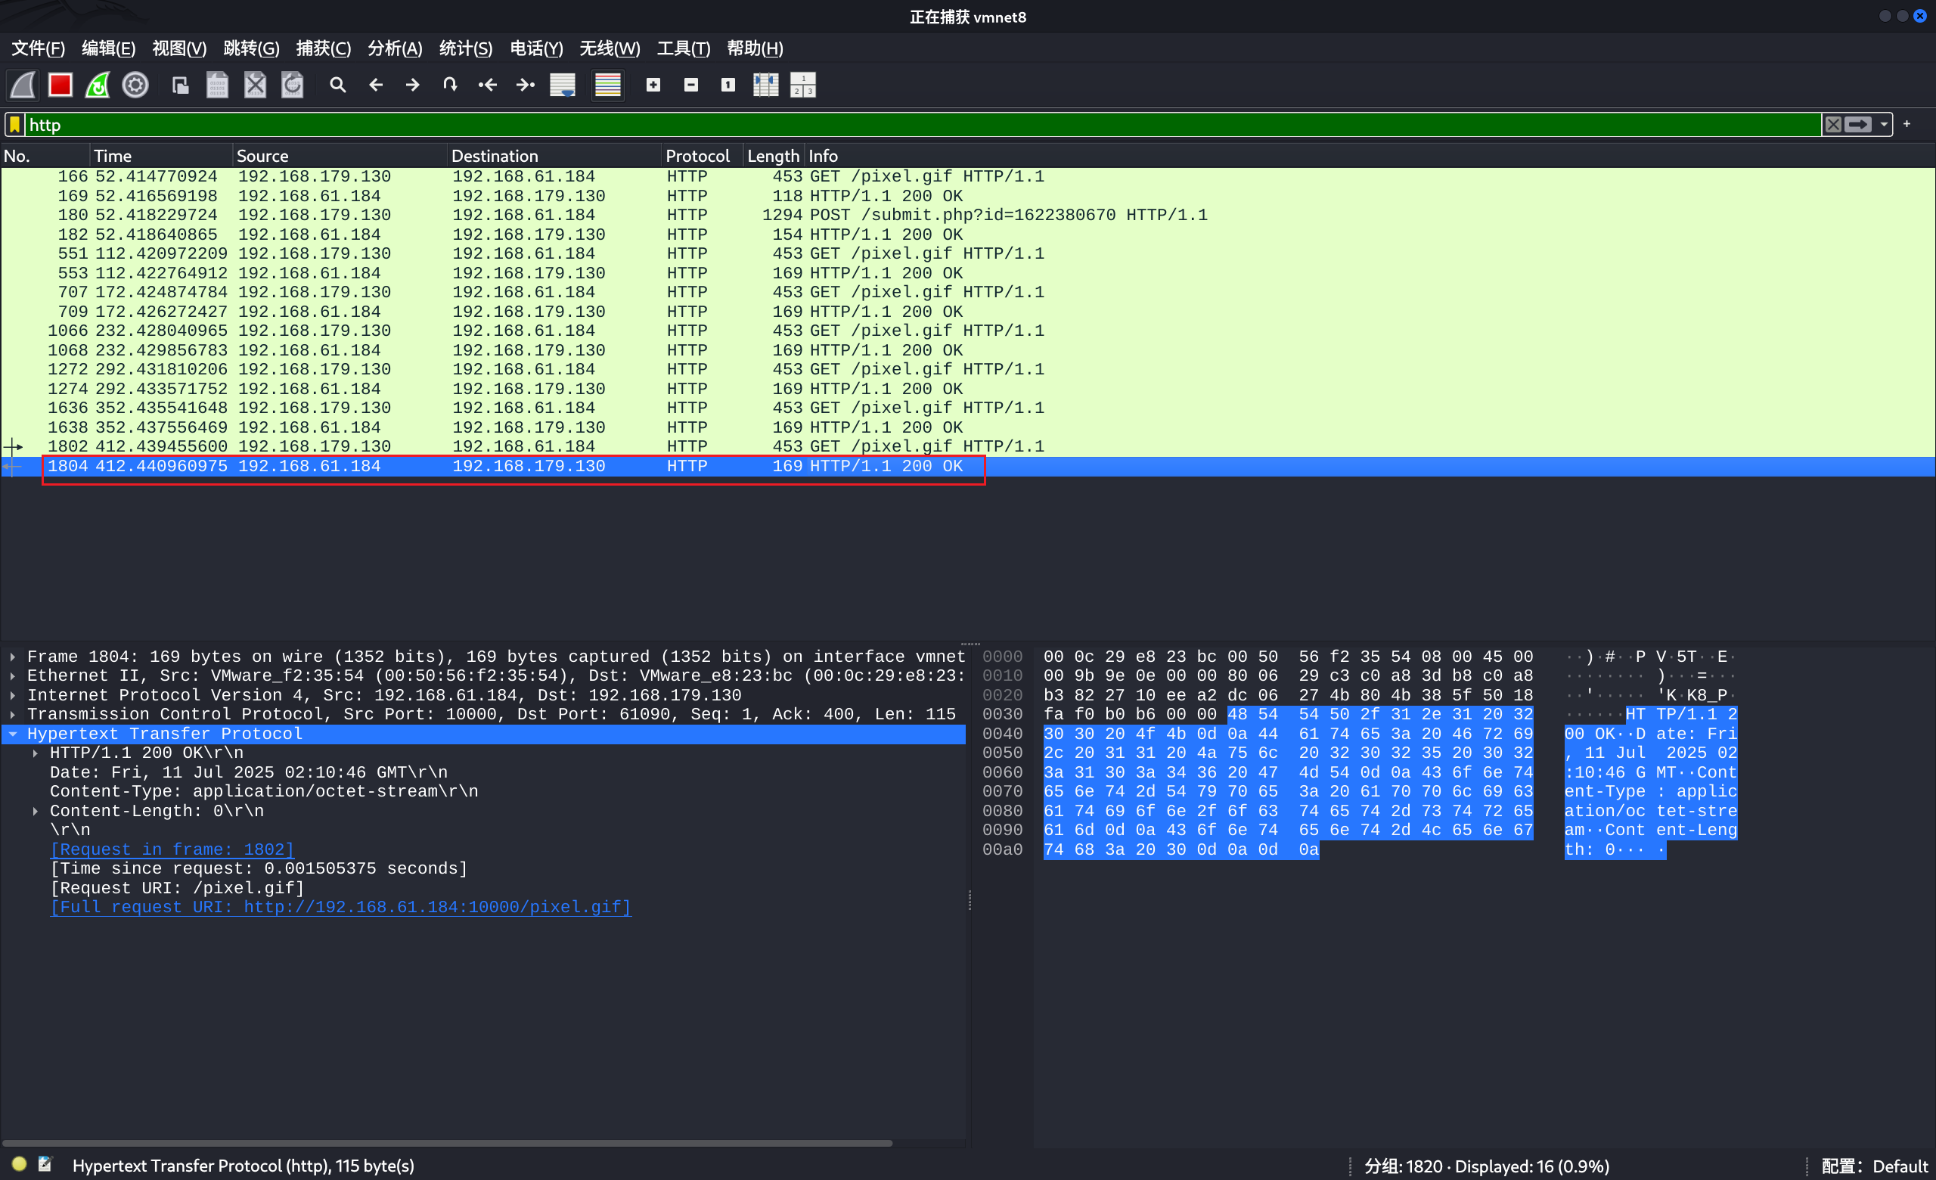Open capture options gear icon
The image size is (1936, 1180).
click(135, 85)
